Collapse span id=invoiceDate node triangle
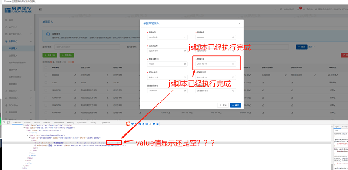348x170 pixels. [x=30, y=138]
